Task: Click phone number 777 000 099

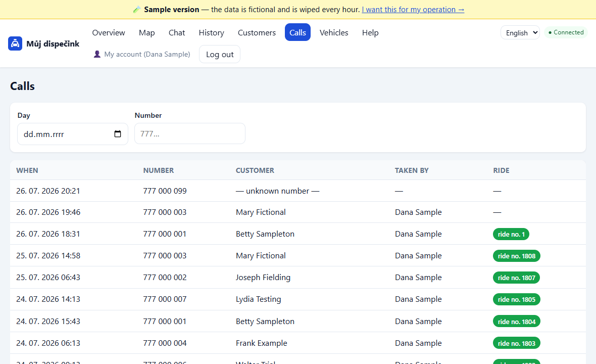Action: click(x=165, y=191)
